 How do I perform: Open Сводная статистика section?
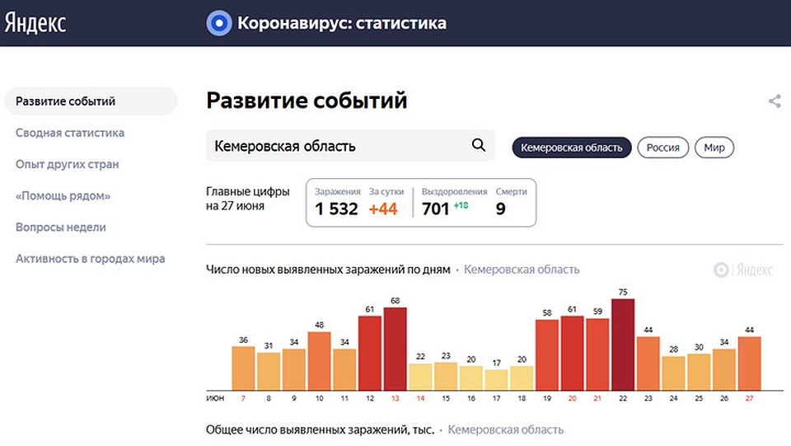(x=69, y=133)
